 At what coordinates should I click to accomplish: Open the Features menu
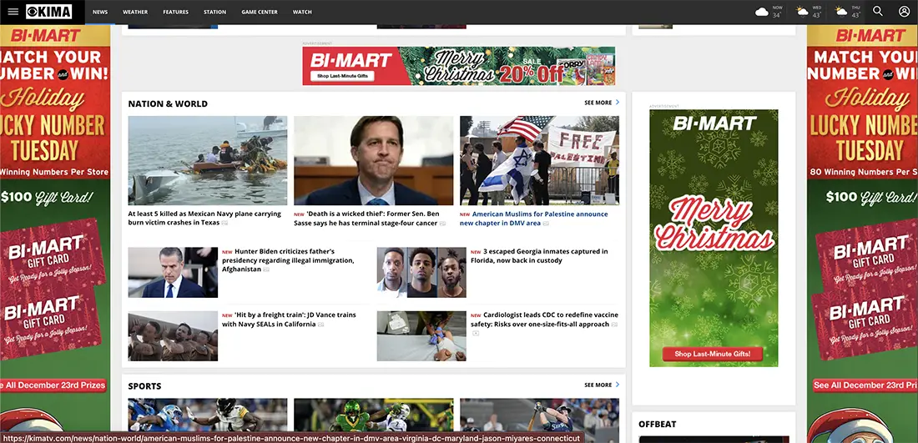175,12
